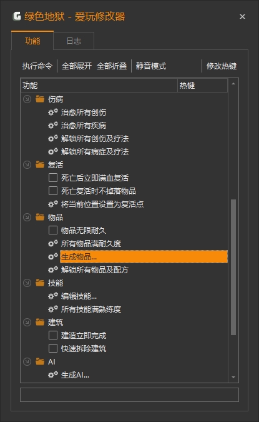Enable 死亡后立即满血复活 checkbox
The height and width of the screenshot is (422, 259).
[x=53, y=178]
